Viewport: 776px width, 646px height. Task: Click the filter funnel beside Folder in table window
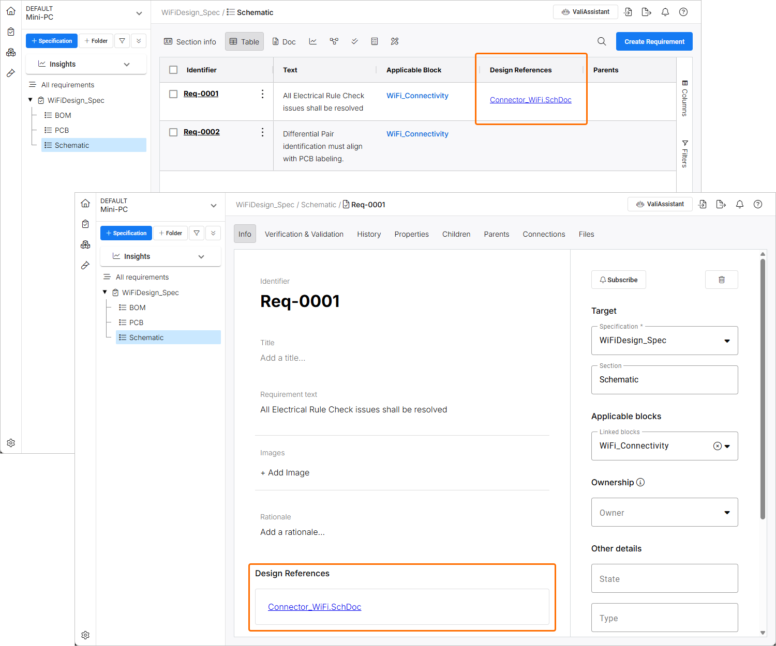[122, 41]
